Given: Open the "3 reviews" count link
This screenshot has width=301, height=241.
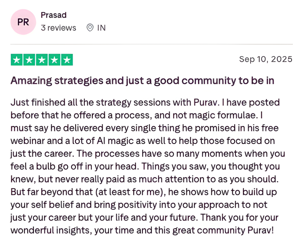Looking at the screenshot, I should pyautogui.click(x=58, y=28).
